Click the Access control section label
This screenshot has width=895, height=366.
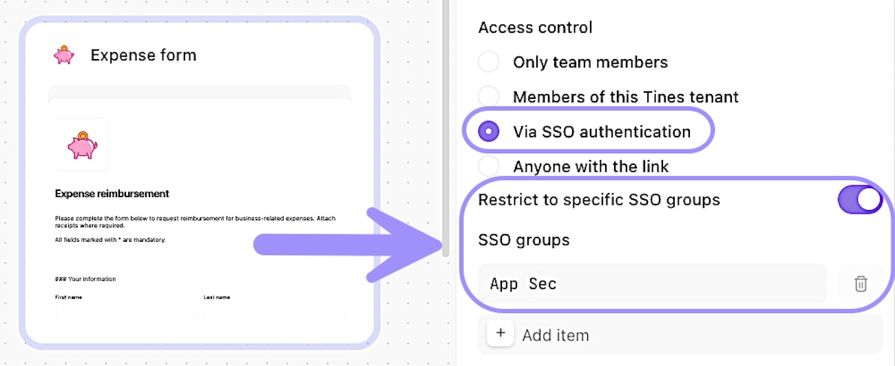coord(535,27)
